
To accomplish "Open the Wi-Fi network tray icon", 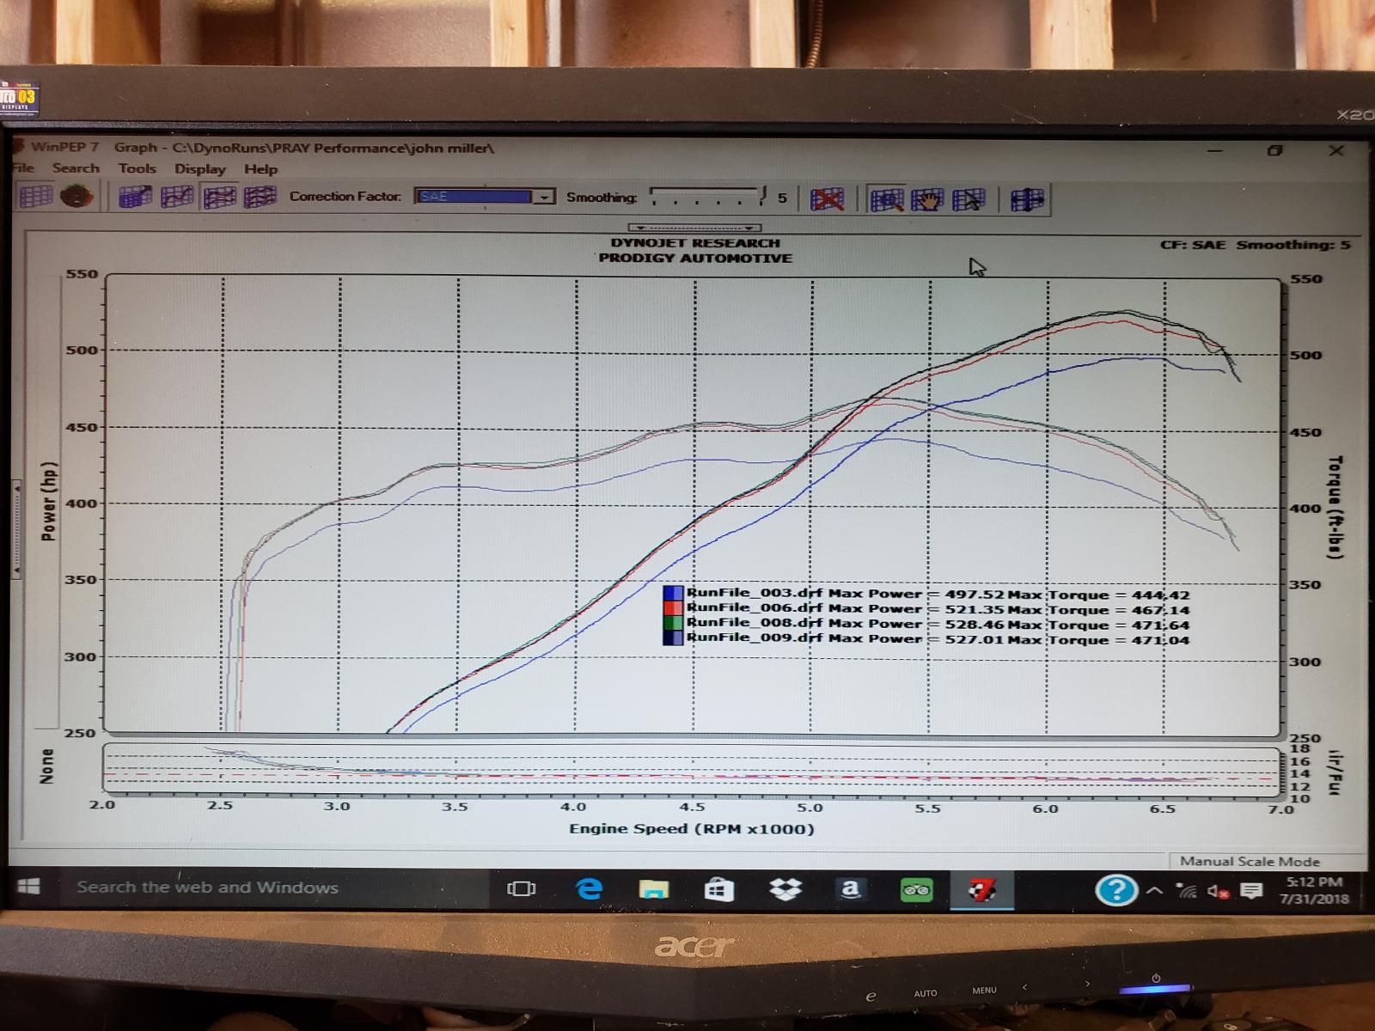I will point(1187,891).
